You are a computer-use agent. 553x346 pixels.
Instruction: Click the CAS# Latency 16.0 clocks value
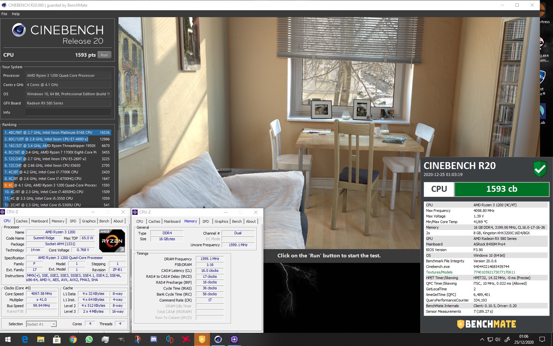point(210,271)
